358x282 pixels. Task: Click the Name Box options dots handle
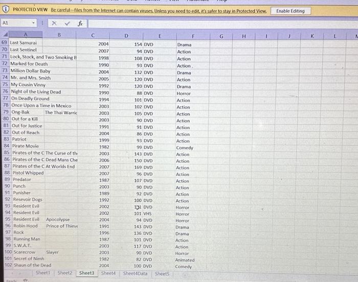point(42,23)
